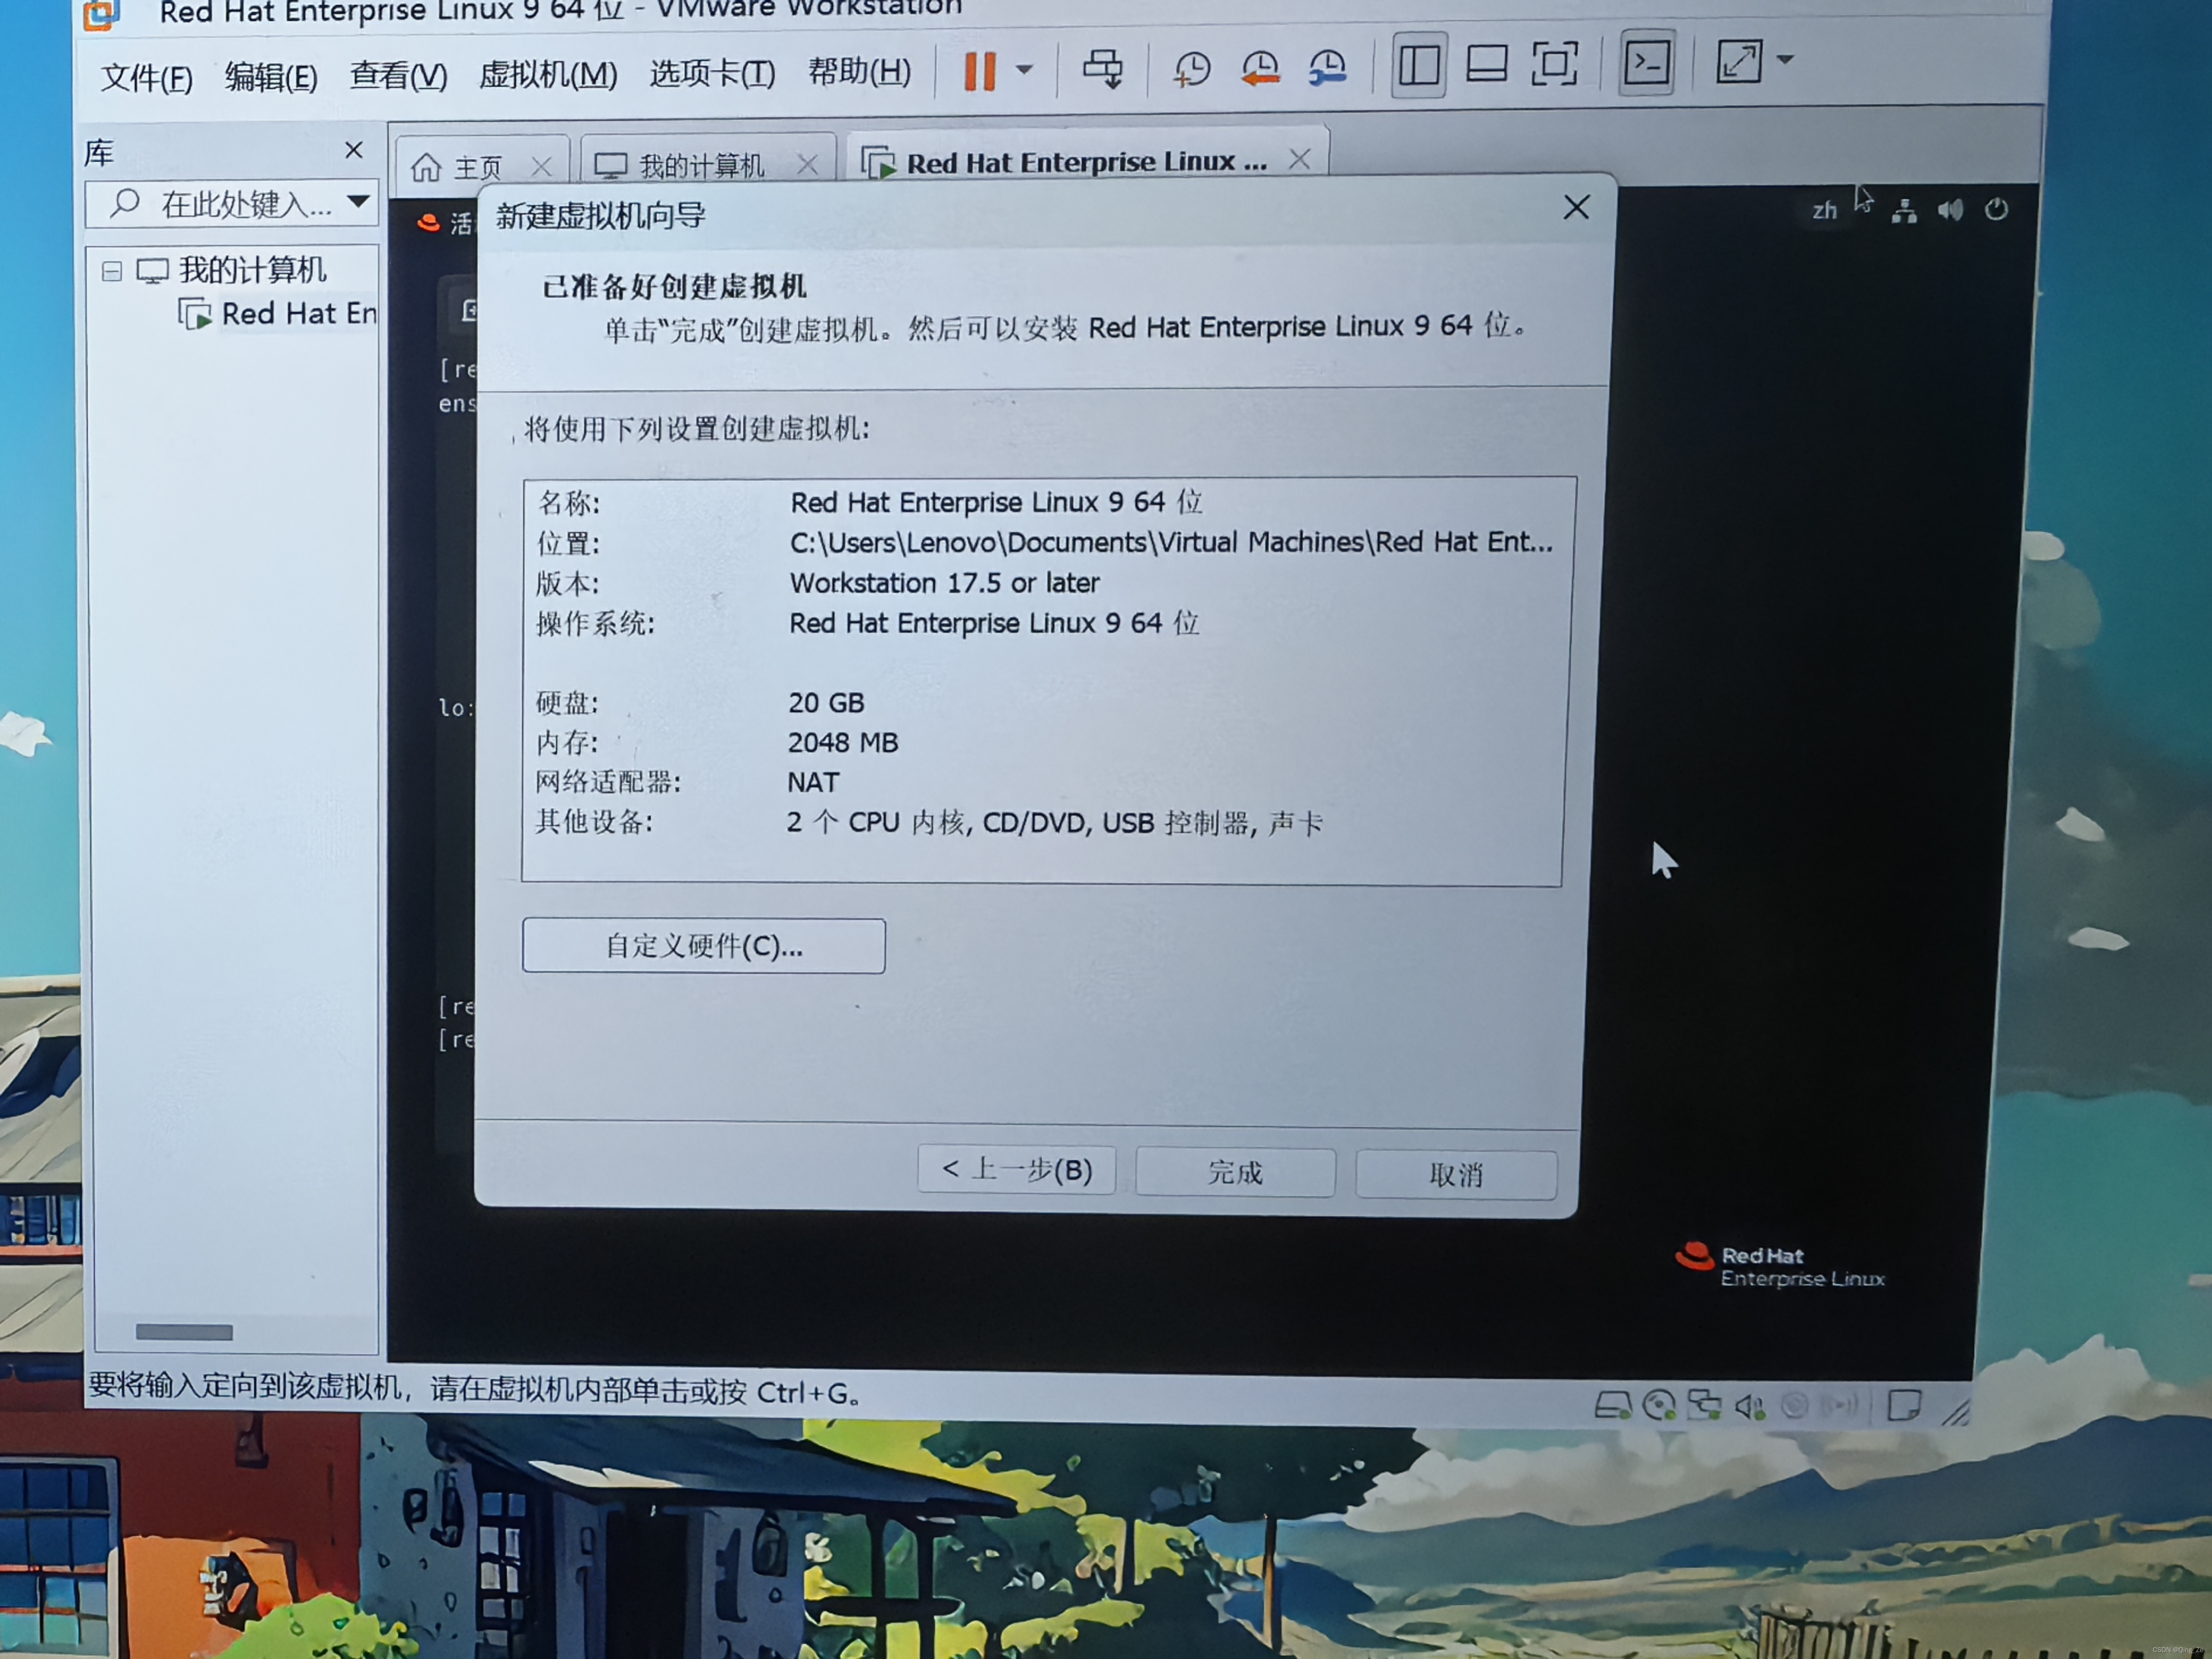Switch to the 我的计算机 tab
The height and width of the screenshot is (1659, 2212).
(x=701, y=166)
